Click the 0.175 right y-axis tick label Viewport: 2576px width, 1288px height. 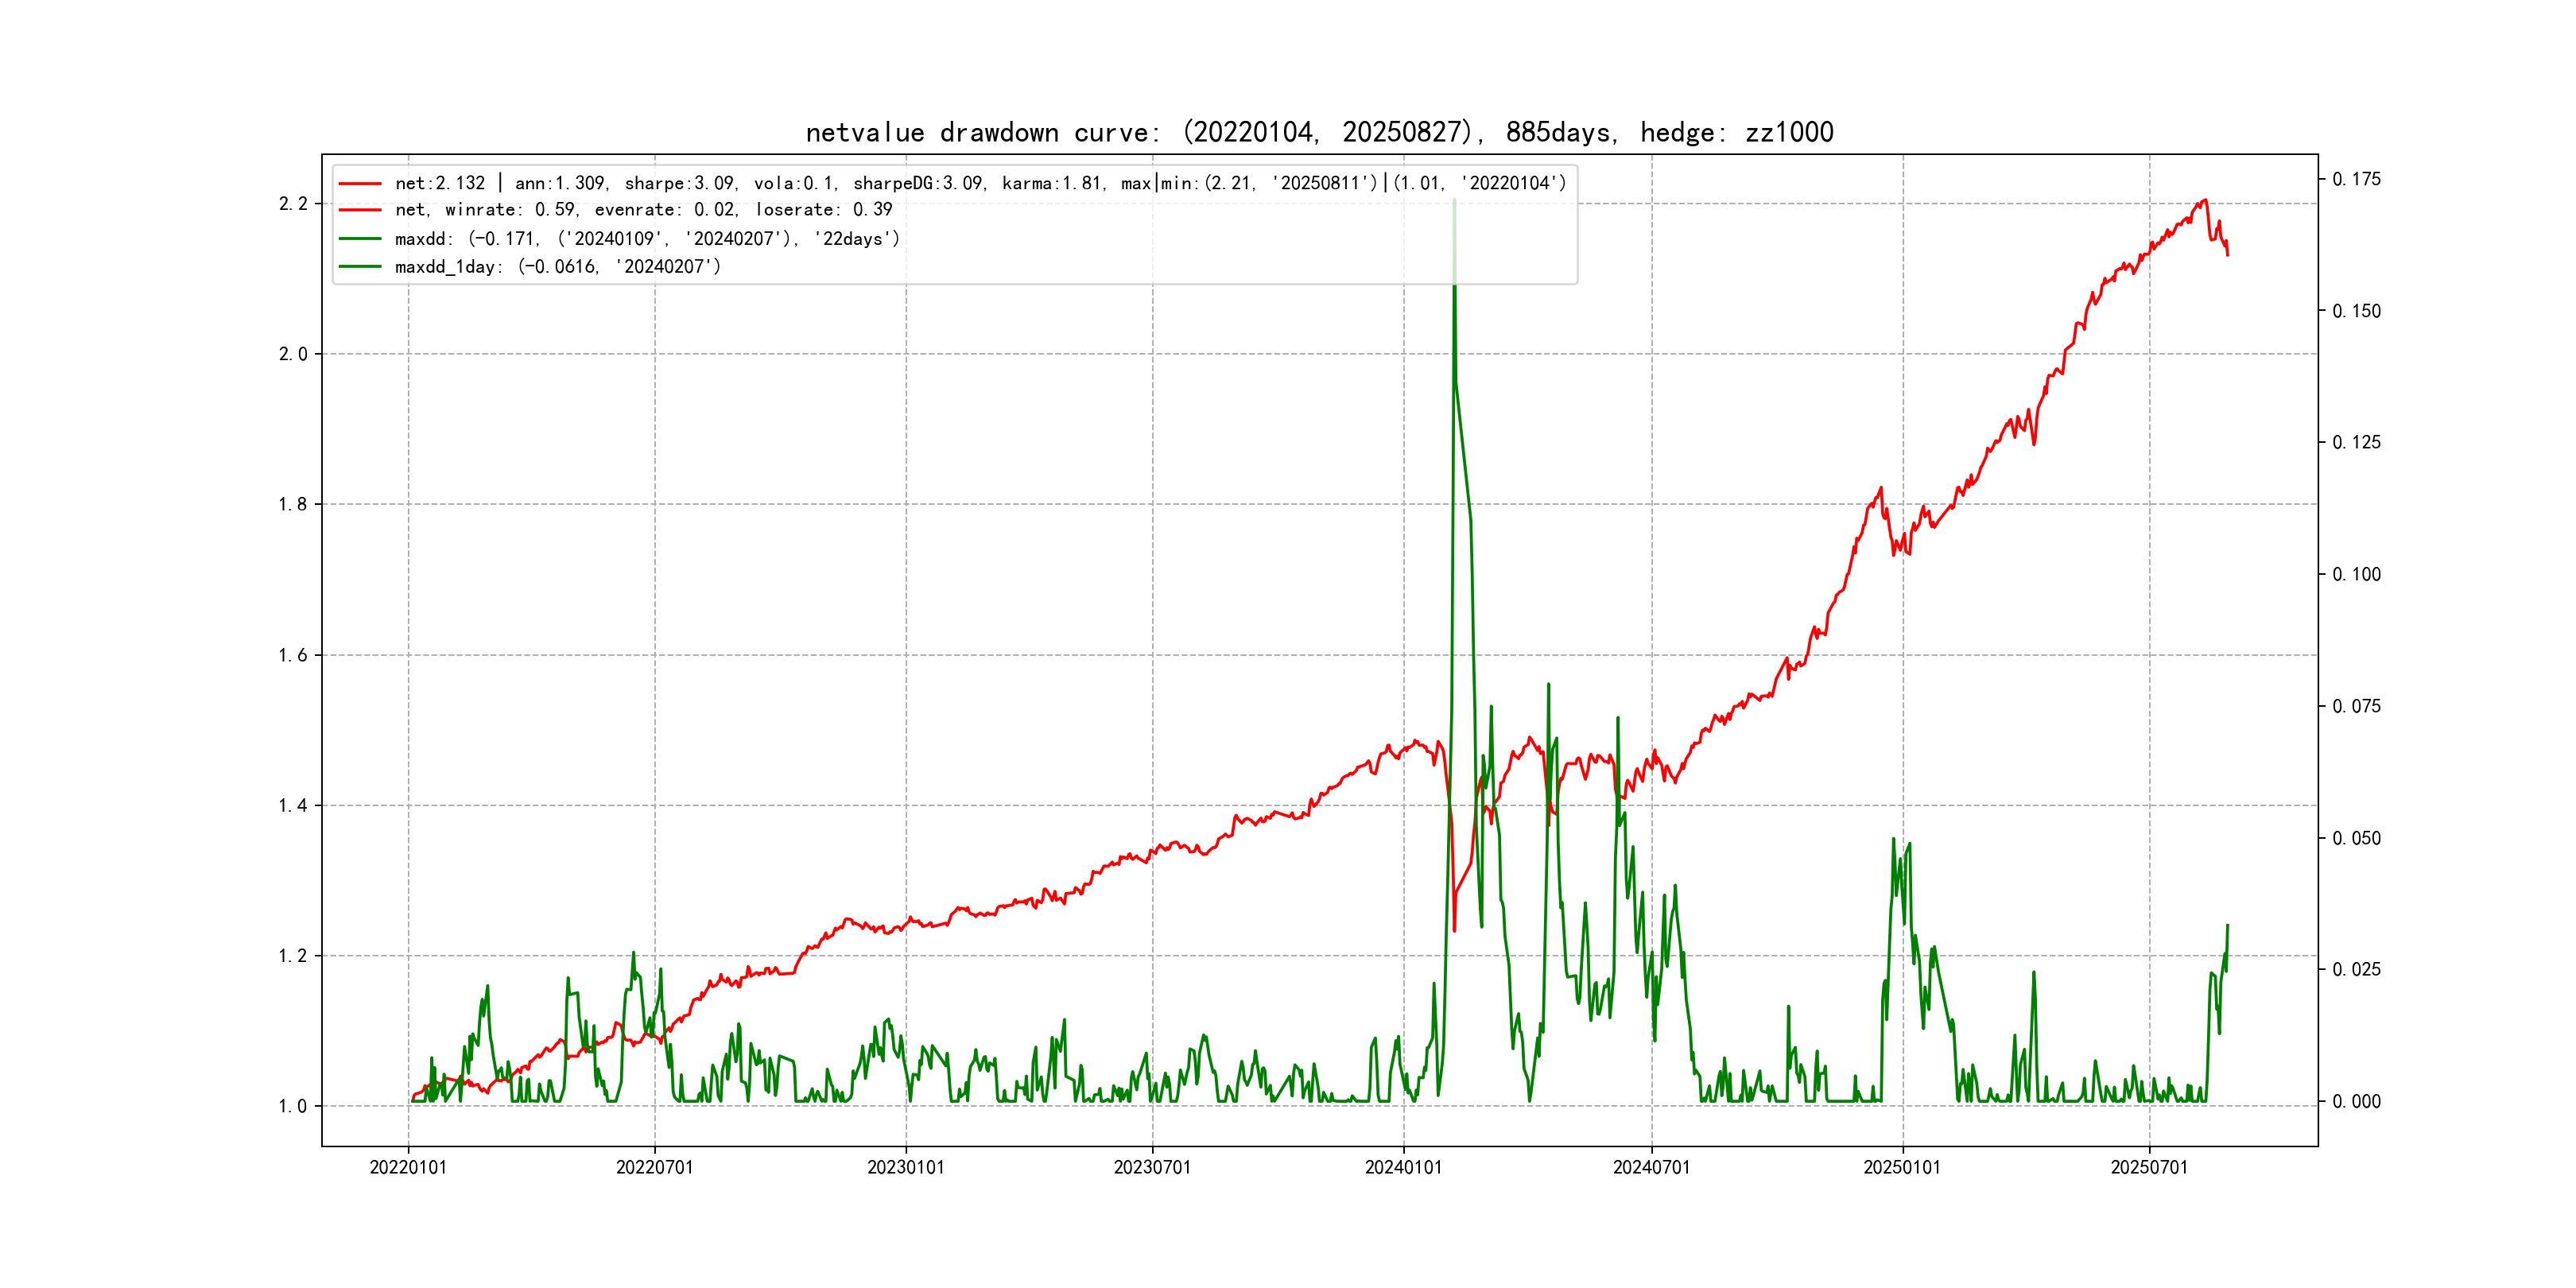(2356, 179)
